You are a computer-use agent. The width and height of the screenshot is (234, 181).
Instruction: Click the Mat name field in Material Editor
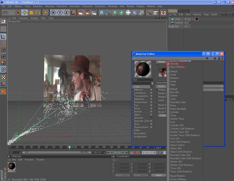(143, 80)
